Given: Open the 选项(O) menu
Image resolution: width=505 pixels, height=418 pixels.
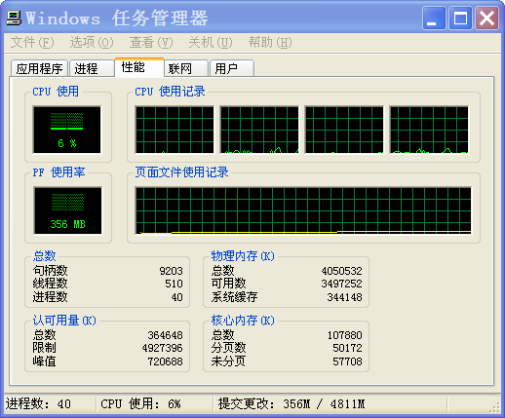Looking at the screenshot, I should [92, 42].
